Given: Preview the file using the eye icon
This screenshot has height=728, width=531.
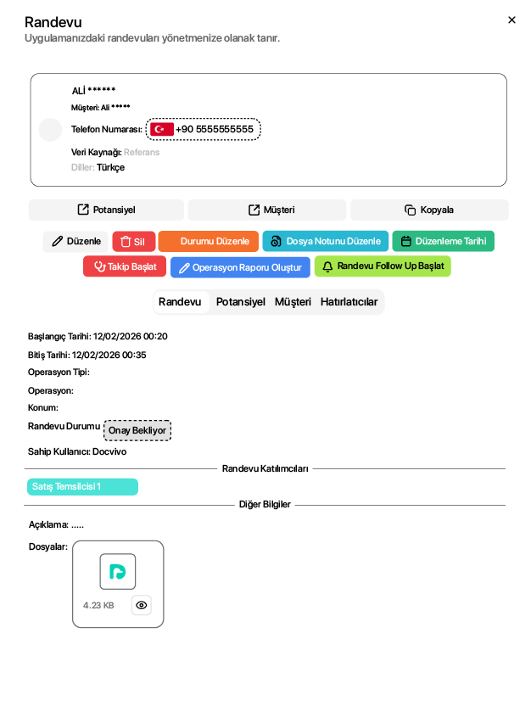Looking at the screenshot, I should click(142, 605).
